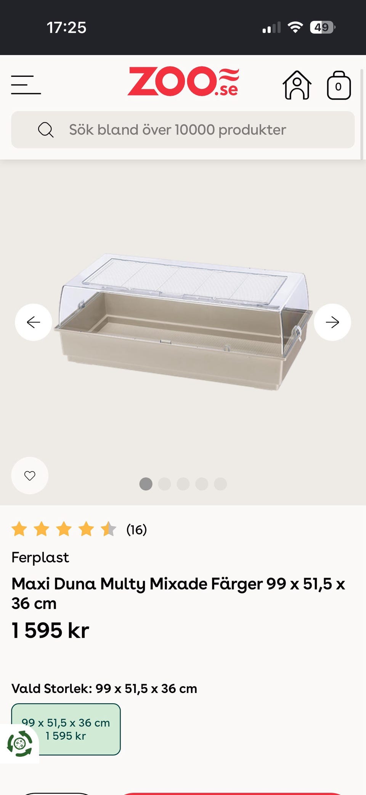This screenshot has height=795, width=366.
Task: Open the hamburger navigation menu
Action: pos(26,85)
